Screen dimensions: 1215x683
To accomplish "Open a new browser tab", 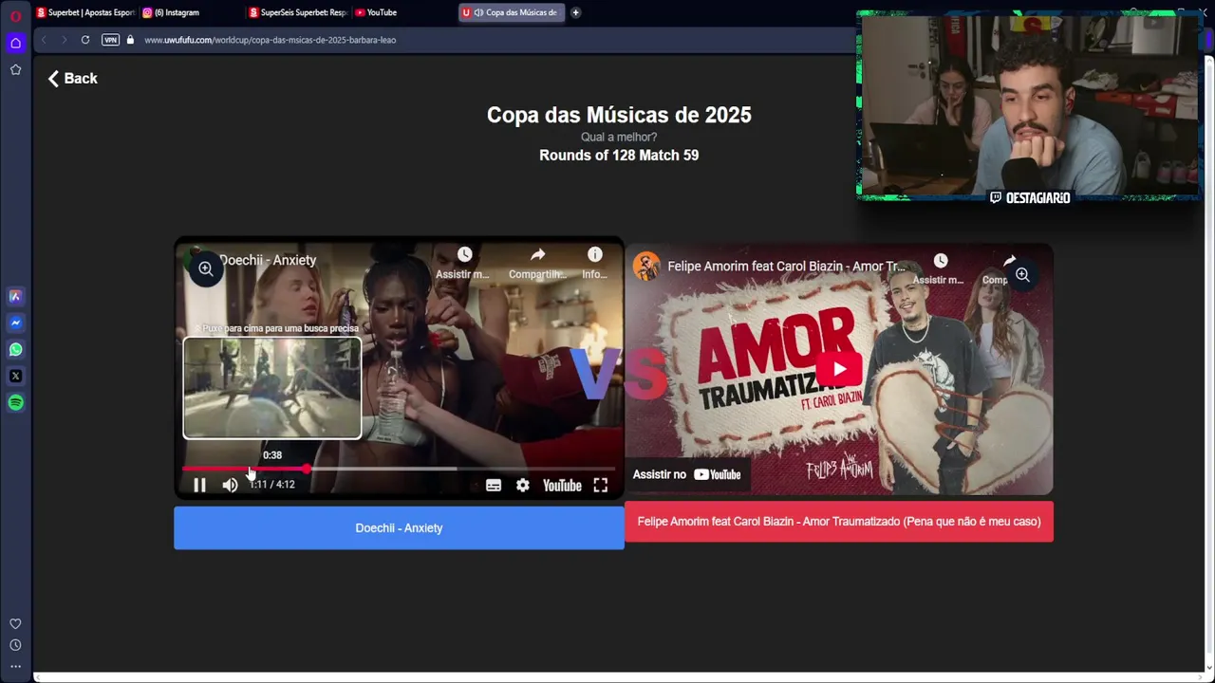I will click(575, 12).
